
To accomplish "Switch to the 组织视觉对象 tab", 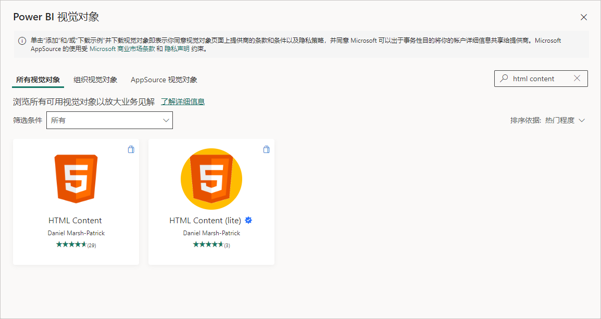I will tap(95, 80).
